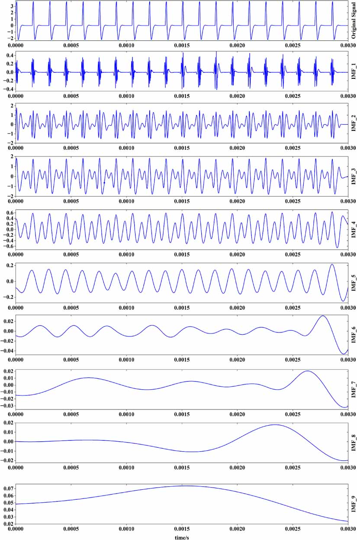The image size is (357, 540).
Task: Click the 0.0020 tick under IMF_2 plot
Action: tap(236, 148)
